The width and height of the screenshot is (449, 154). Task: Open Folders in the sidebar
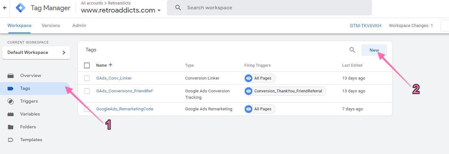click(28, 127)
